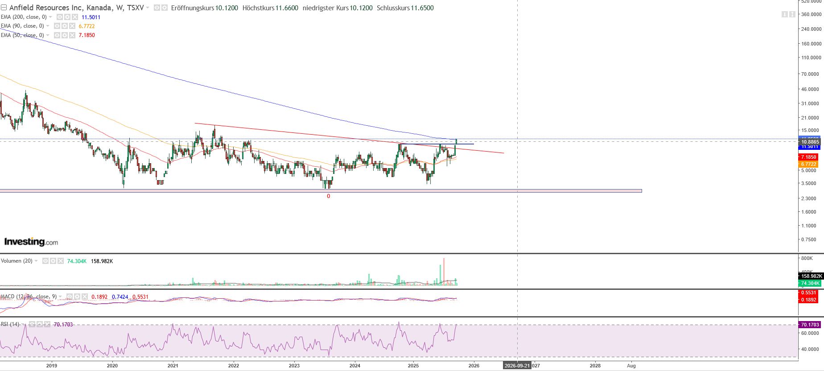Remove the RSI indicator with X icon
This screenshot has height=371, width=824.
[x=47, y=324]
